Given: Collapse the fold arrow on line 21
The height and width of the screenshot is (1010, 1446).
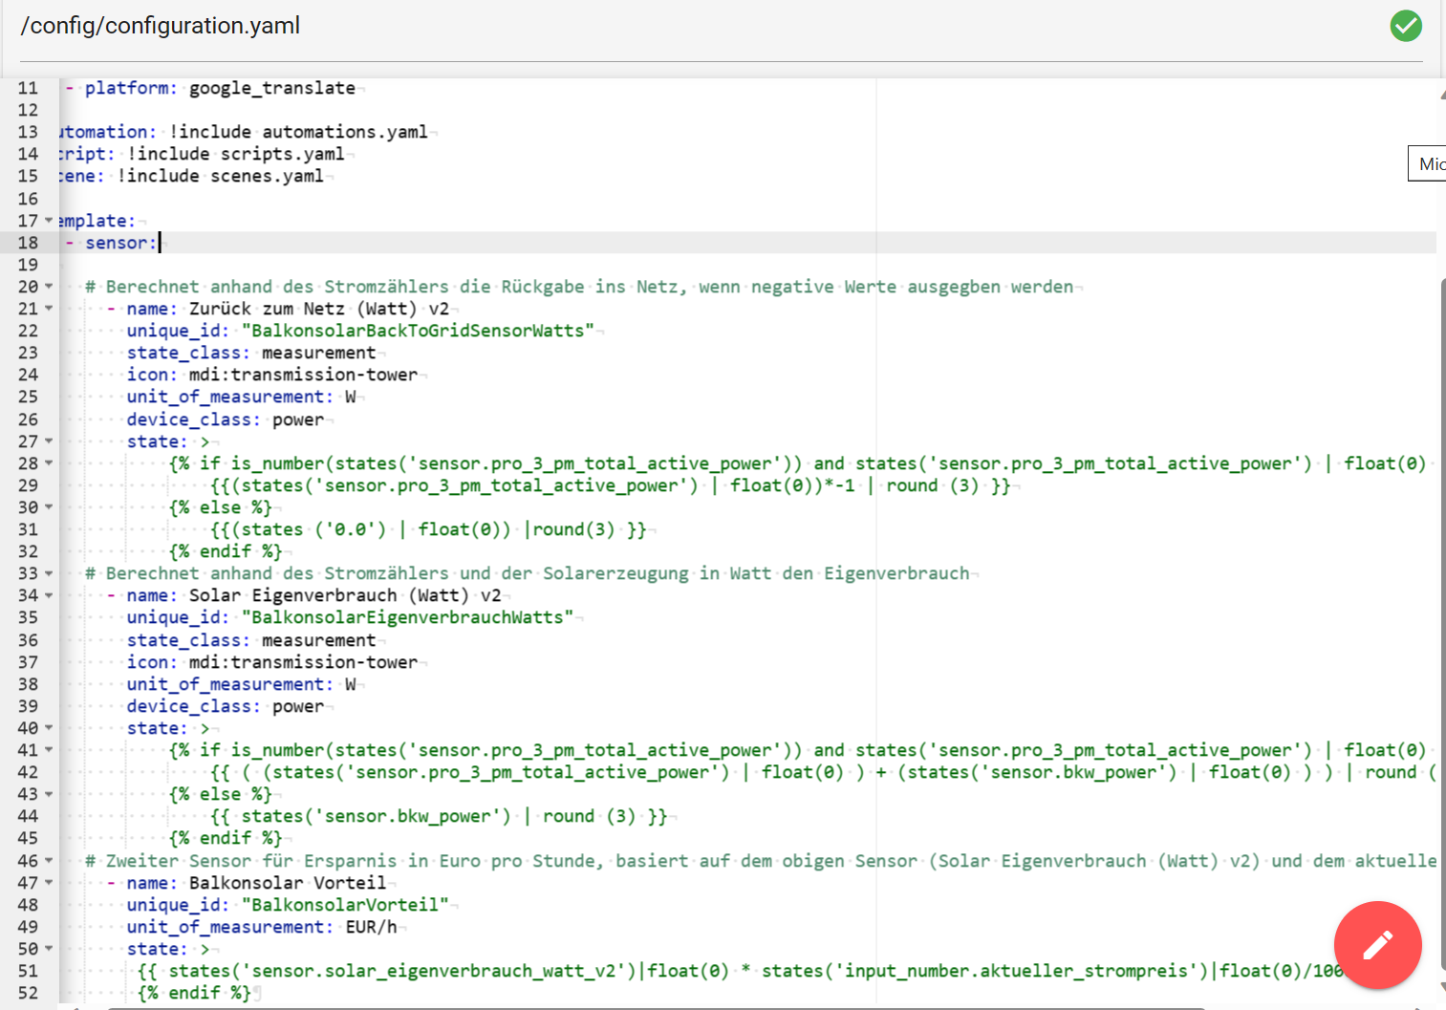Looking at the screenshot, I should point(49,309).
